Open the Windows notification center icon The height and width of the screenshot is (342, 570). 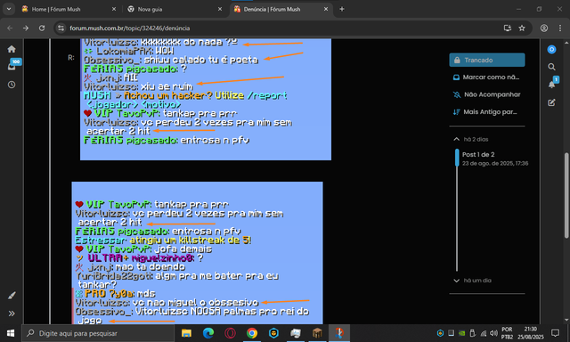[x=555, y=333]
